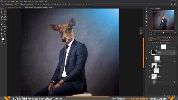Filter layers by type layers (T icon)

pyautogui.click(x=163, y=38)
